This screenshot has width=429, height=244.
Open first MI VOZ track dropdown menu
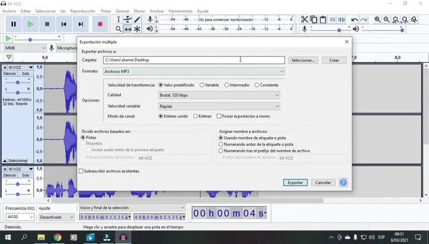point(31,68)
